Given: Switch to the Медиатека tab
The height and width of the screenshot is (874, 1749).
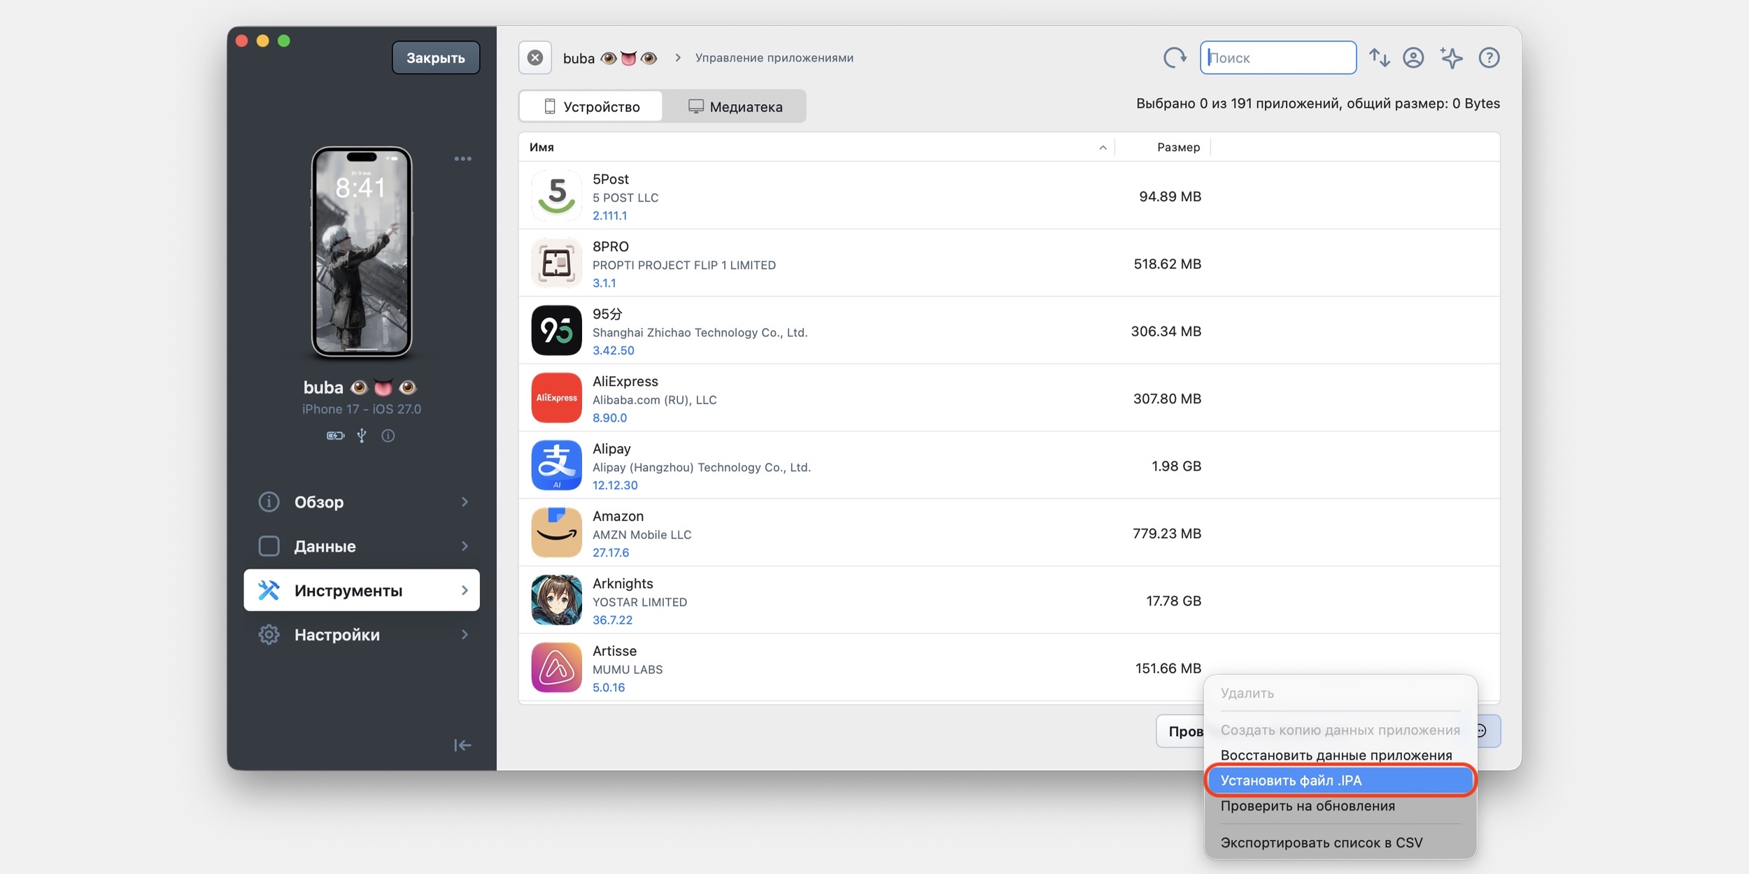Looking at the screenshot, I should (x=735, y=106).
